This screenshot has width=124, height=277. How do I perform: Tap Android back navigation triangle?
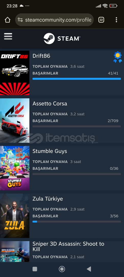click(x=89, y=269)
